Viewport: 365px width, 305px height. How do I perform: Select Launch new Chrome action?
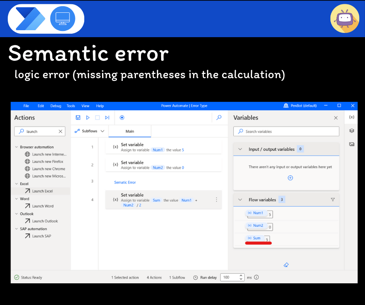[49, 169]
